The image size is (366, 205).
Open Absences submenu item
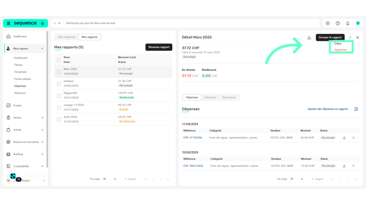point(20,93)
